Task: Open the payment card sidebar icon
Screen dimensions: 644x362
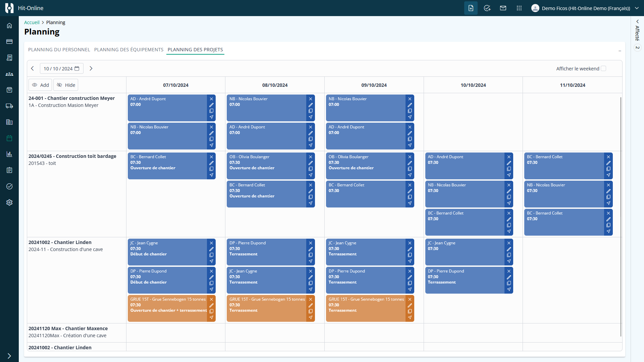Action: point(9,42)
